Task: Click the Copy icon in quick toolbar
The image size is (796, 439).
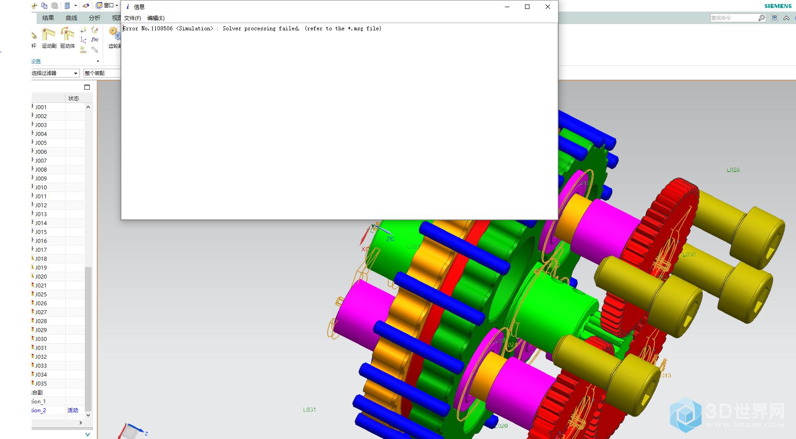Action: point(44,6)
